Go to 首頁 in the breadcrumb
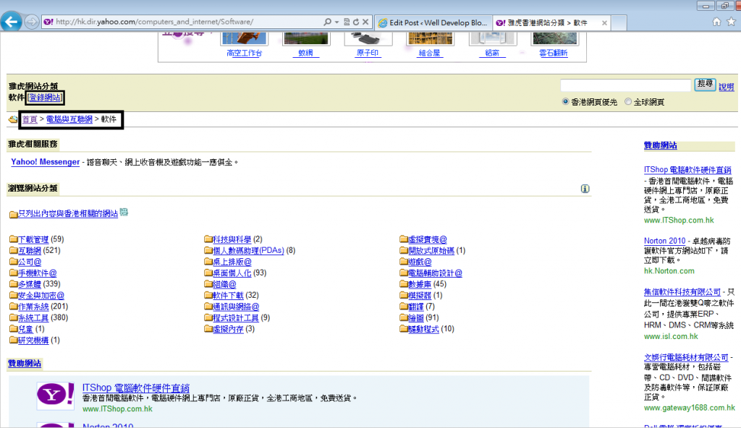Screen dimensions: 741x428 (30, 119)
